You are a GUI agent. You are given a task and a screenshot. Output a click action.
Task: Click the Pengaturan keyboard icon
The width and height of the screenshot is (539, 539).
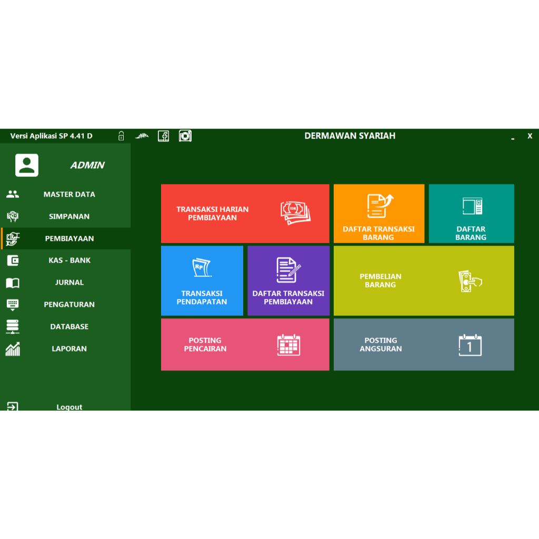click(x=13, y=305)
